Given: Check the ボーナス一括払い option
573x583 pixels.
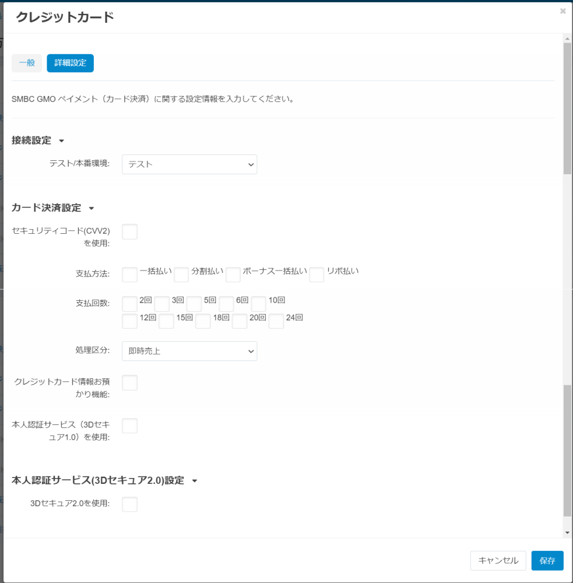Looking at the screenshot, I should (x=233, y=275).
